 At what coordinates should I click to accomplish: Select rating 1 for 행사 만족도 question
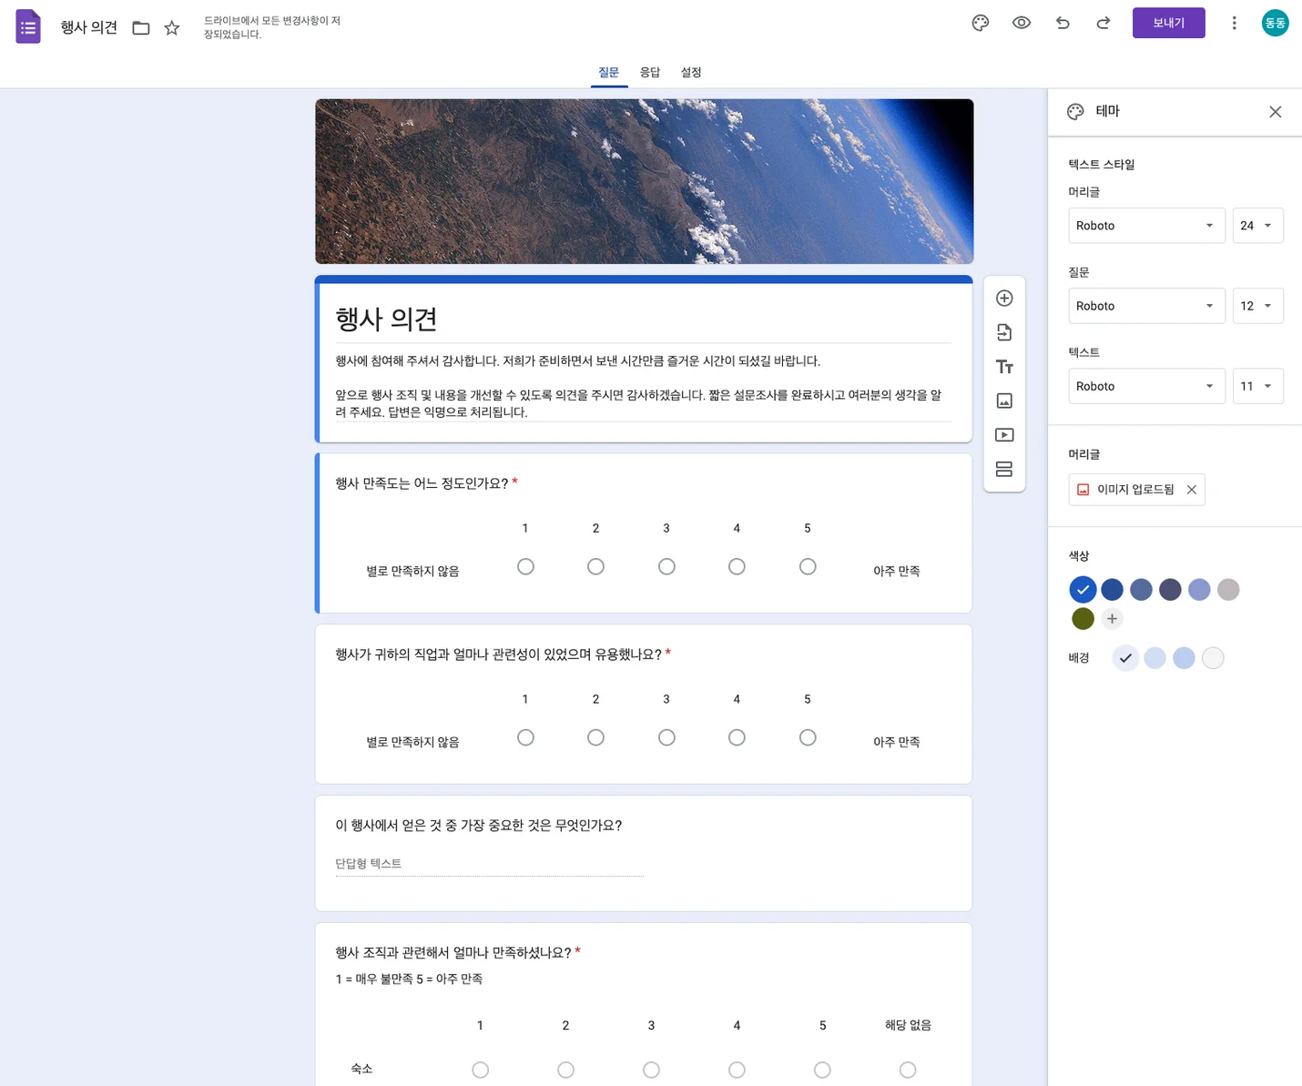click(x=525, y=566)
